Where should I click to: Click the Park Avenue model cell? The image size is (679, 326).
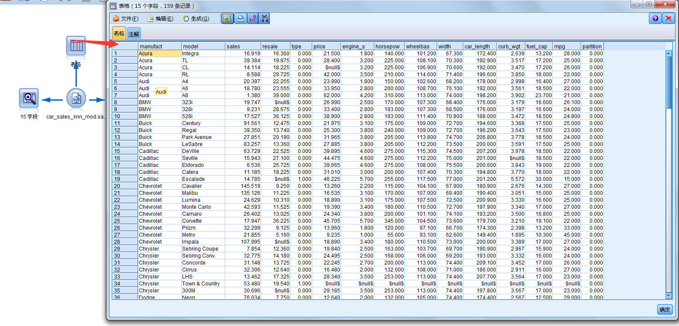tap(203, 137)
